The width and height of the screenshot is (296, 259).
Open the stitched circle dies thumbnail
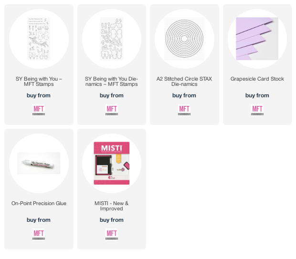click(184, 39)
